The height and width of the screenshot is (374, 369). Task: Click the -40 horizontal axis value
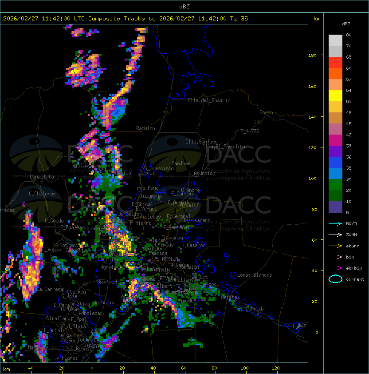click(x=29, y=368)
